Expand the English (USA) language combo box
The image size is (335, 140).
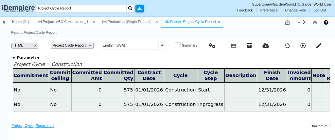(162, 46)
